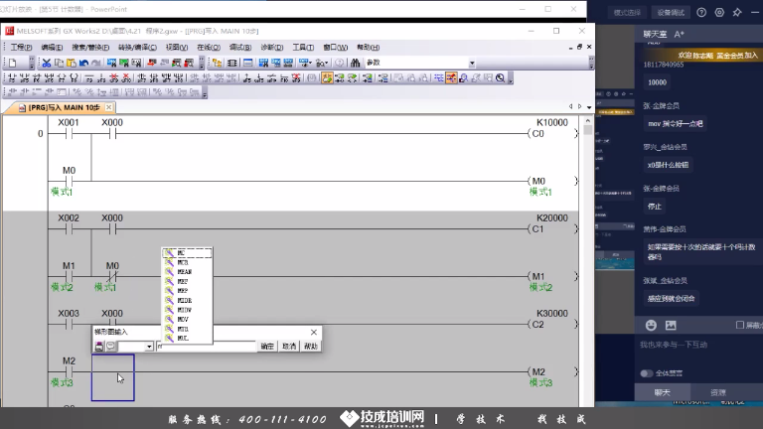The width and height of the screenshot is (763, 429).
Task: Close the [PRG] MAIN tab with its X
Action: [x=109, y=107]
